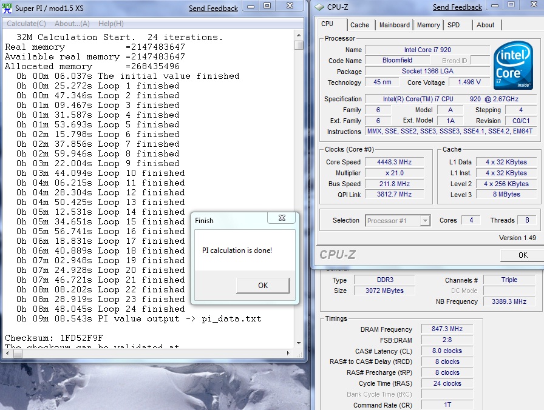Screen dimensions: 544x410
Task: Click the Level 2 value '4 x 256 KBytes'
Action: [x=506, y=184]
